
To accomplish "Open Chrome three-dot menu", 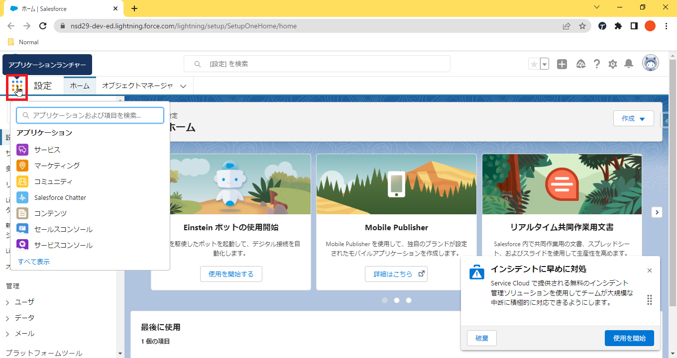I will coord(666,26).
